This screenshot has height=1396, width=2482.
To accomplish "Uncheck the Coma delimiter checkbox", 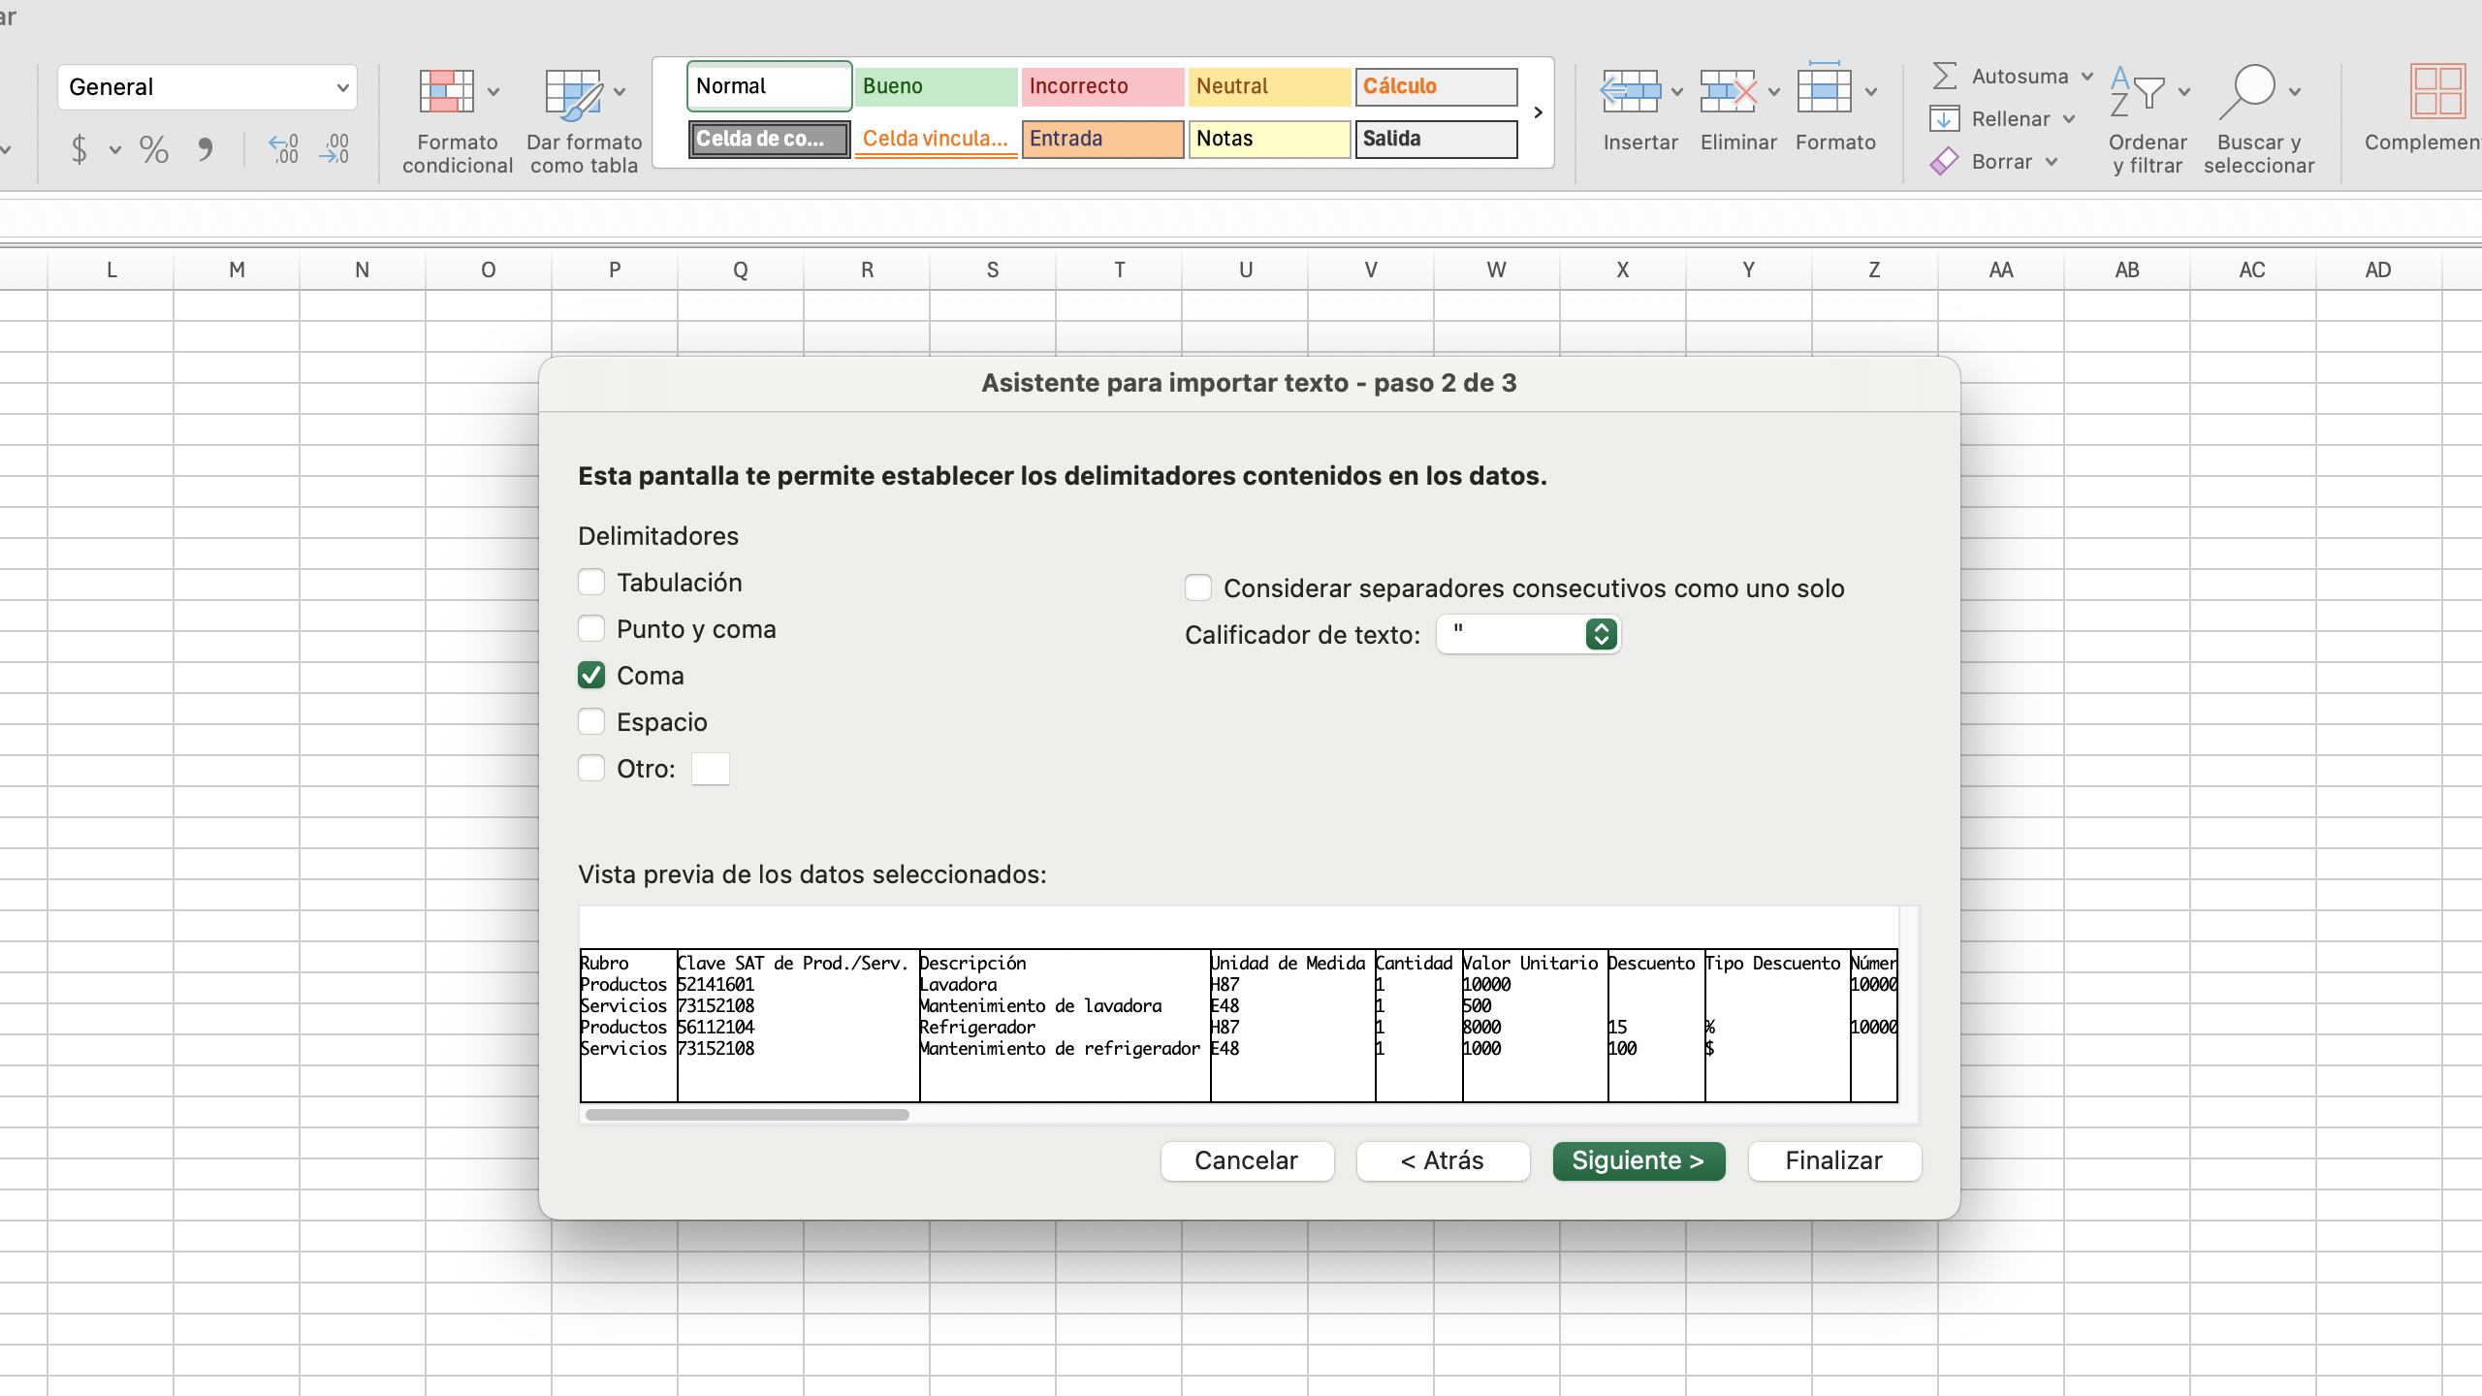I will tap(591, 676).
